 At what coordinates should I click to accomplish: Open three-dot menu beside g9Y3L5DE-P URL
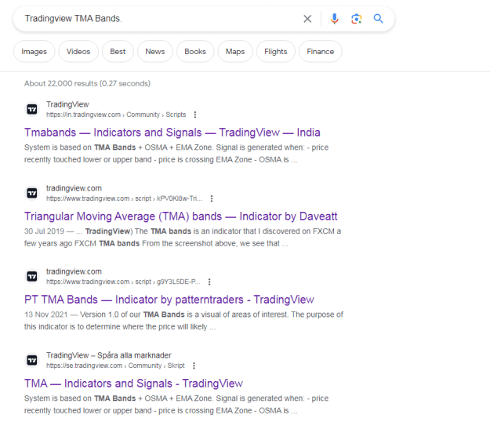pyautogui.click(x=209, y=282)
